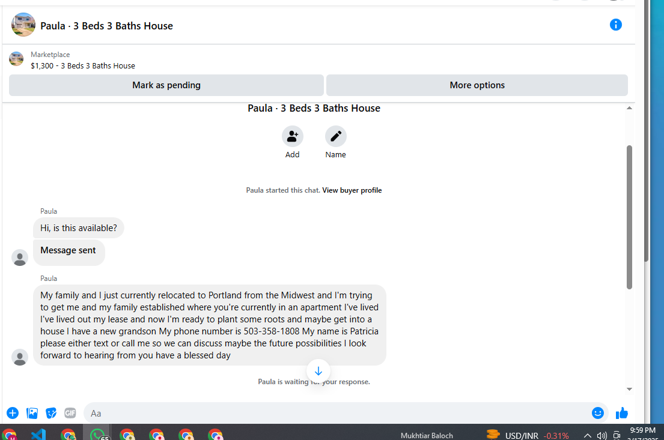Click Paula's house profile picture in the header

click(x=23, y=25)
